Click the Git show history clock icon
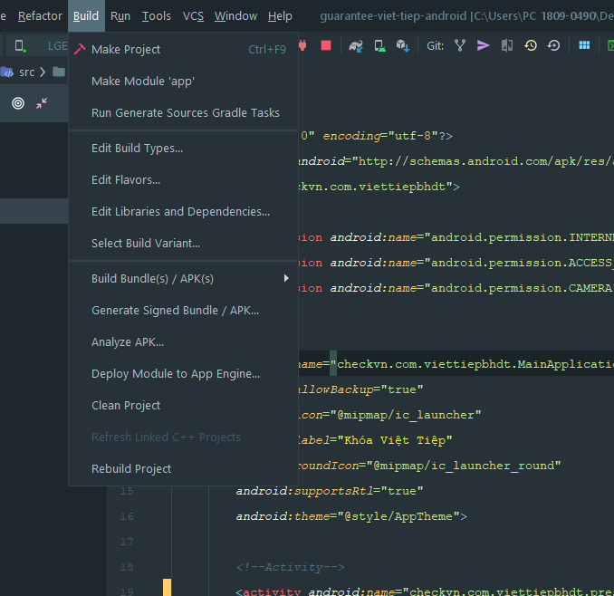614x596 pixels. pos(531,45)
